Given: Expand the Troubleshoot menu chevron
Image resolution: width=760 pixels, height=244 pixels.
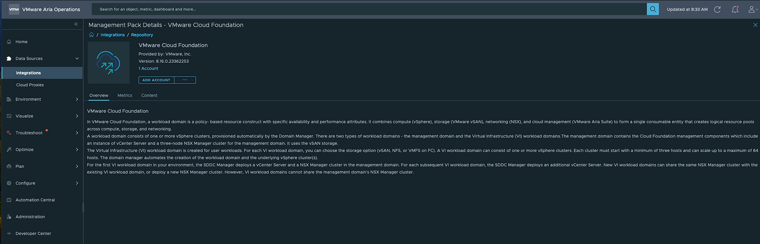Looking at the screenshot, I should click(x=77, y=133).
